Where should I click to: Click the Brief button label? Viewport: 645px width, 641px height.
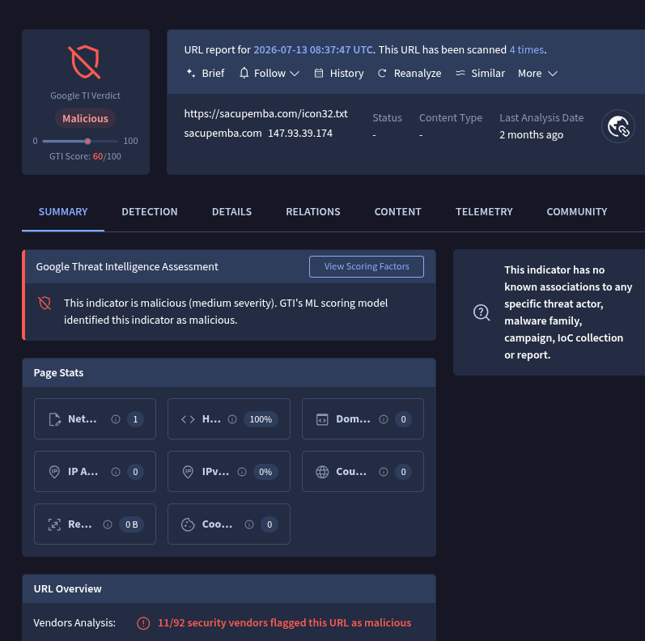213,73
